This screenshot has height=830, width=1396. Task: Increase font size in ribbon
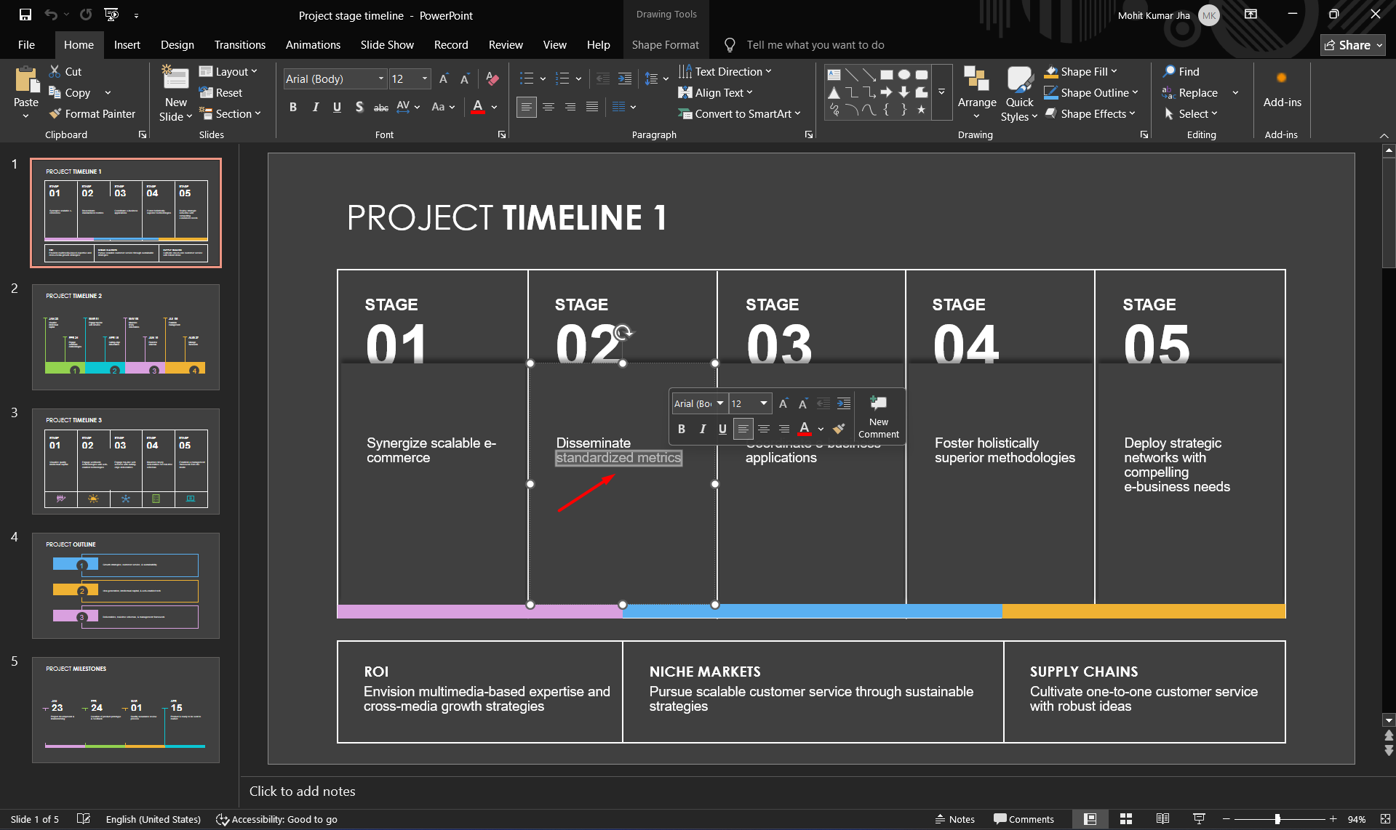pos(444,78)
